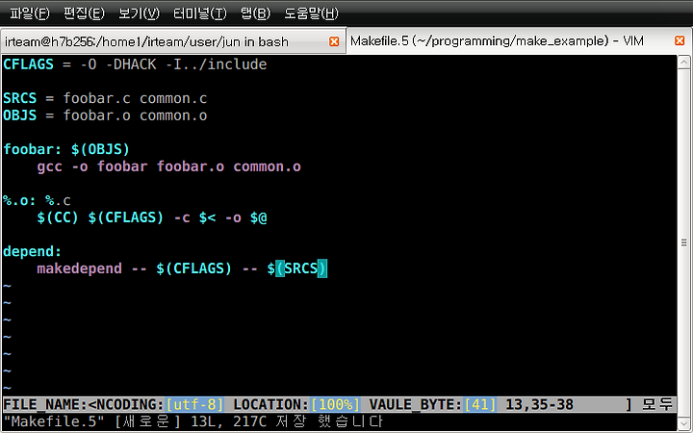This screenshot has height=433, width=693.
Task: Click the 'foobar:' target name
Action: click(x=33, y=149)
